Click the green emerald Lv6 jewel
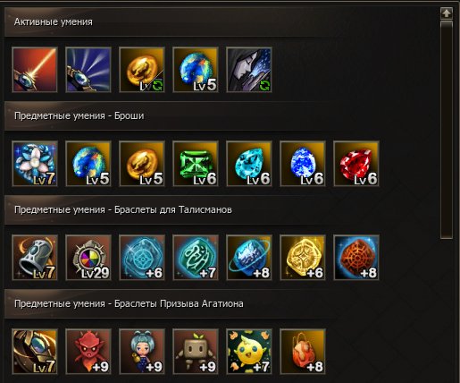The height and width of the screenshot is (383, 460). tap(196, 164)
